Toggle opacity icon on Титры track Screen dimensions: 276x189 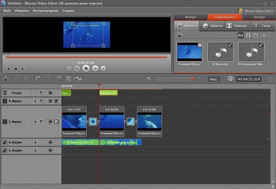pos(42,93)
